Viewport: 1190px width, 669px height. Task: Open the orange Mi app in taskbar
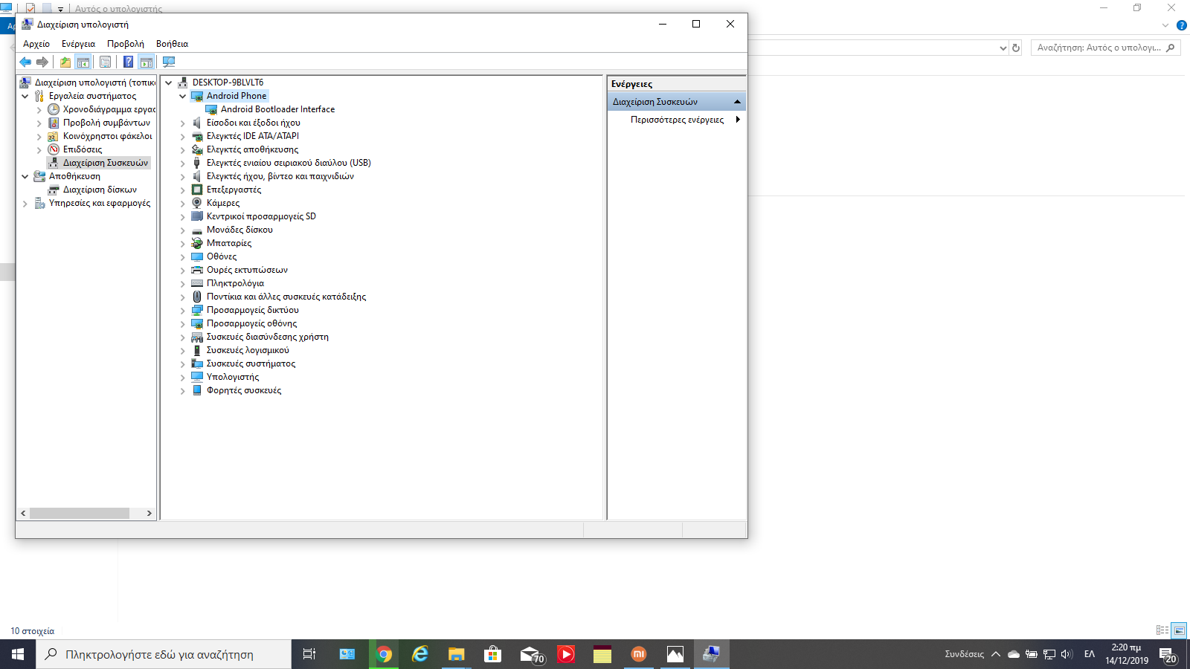(x=638, y=654)
